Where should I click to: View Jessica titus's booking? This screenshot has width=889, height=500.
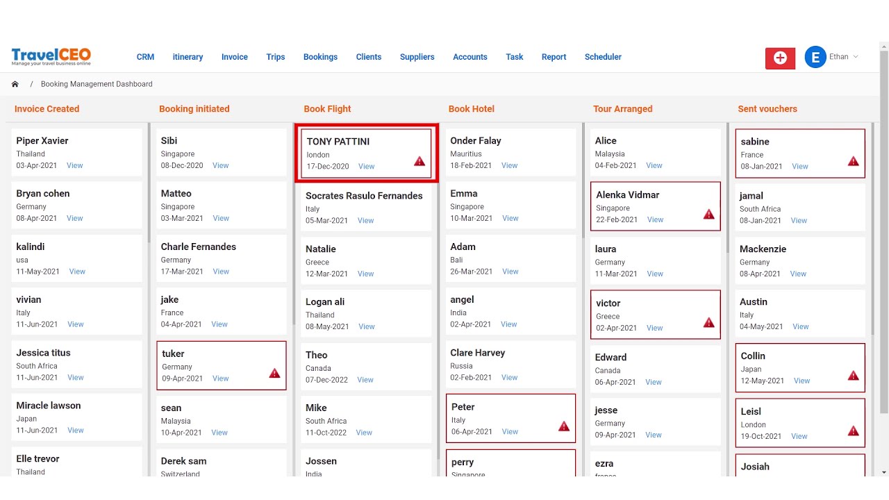(x=76, y=378)
